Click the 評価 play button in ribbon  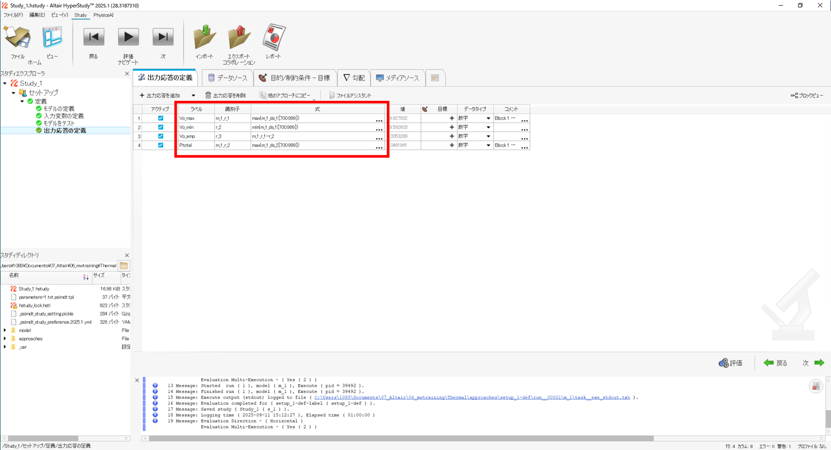click(x=128, y=37)
